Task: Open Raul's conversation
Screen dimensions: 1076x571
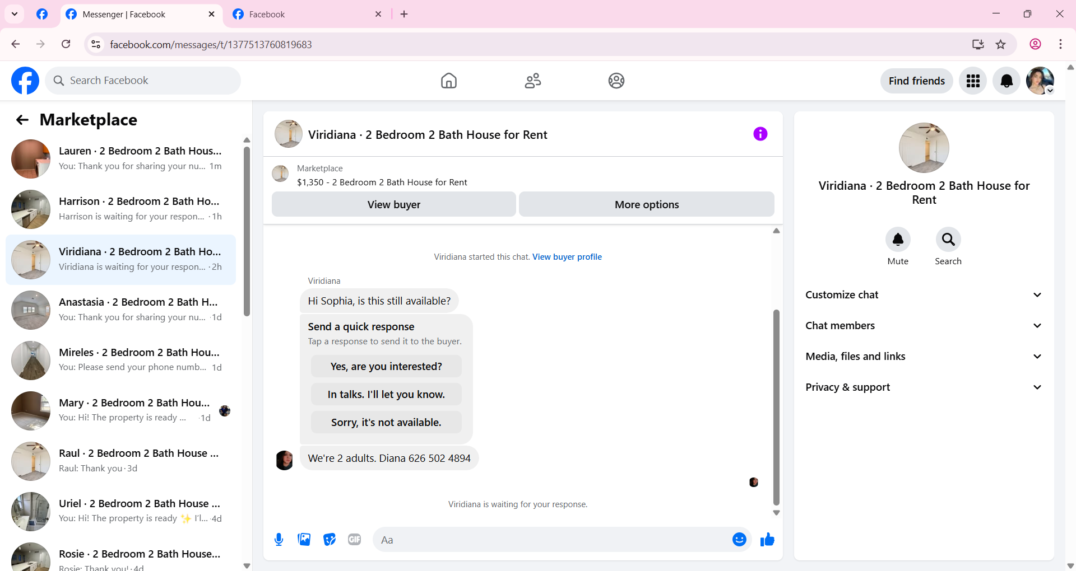Action: (x=120, y=461)
